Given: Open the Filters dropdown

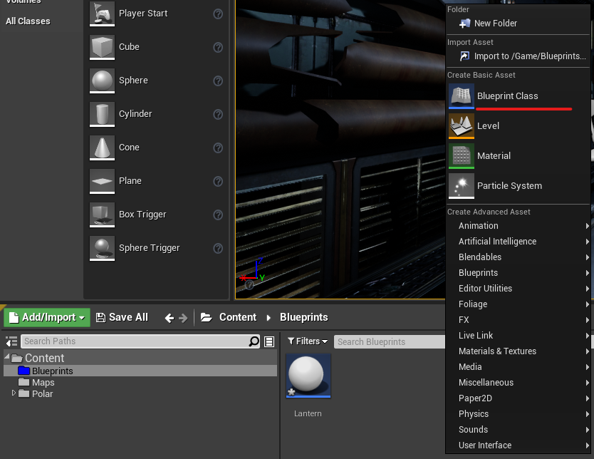Looking at the screenshot, I should [x=308, y=341].
